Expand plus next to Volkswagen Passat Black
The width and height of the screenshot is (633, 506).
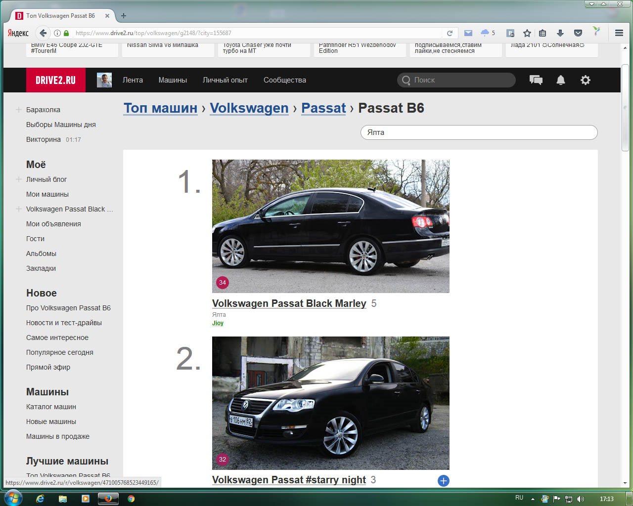coord(18,209)
